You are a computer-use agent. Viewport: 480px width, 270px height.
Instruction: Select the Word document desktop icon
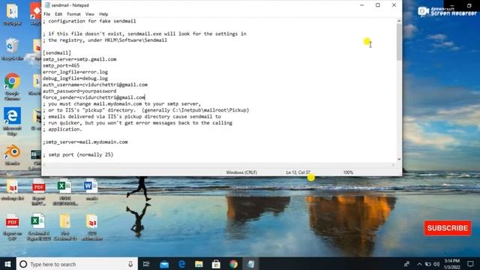pos(91,190)
